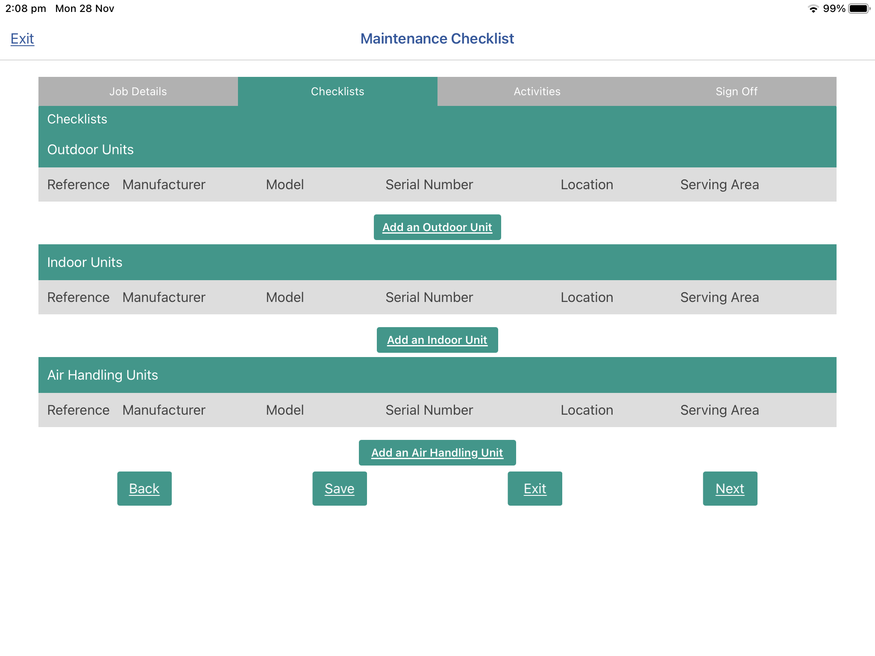Tap Location column in Outdoor Units table

587,184
